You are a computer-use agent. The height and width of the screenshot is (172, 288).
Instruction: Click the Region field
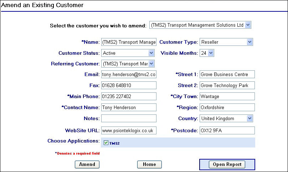[227, 107]
